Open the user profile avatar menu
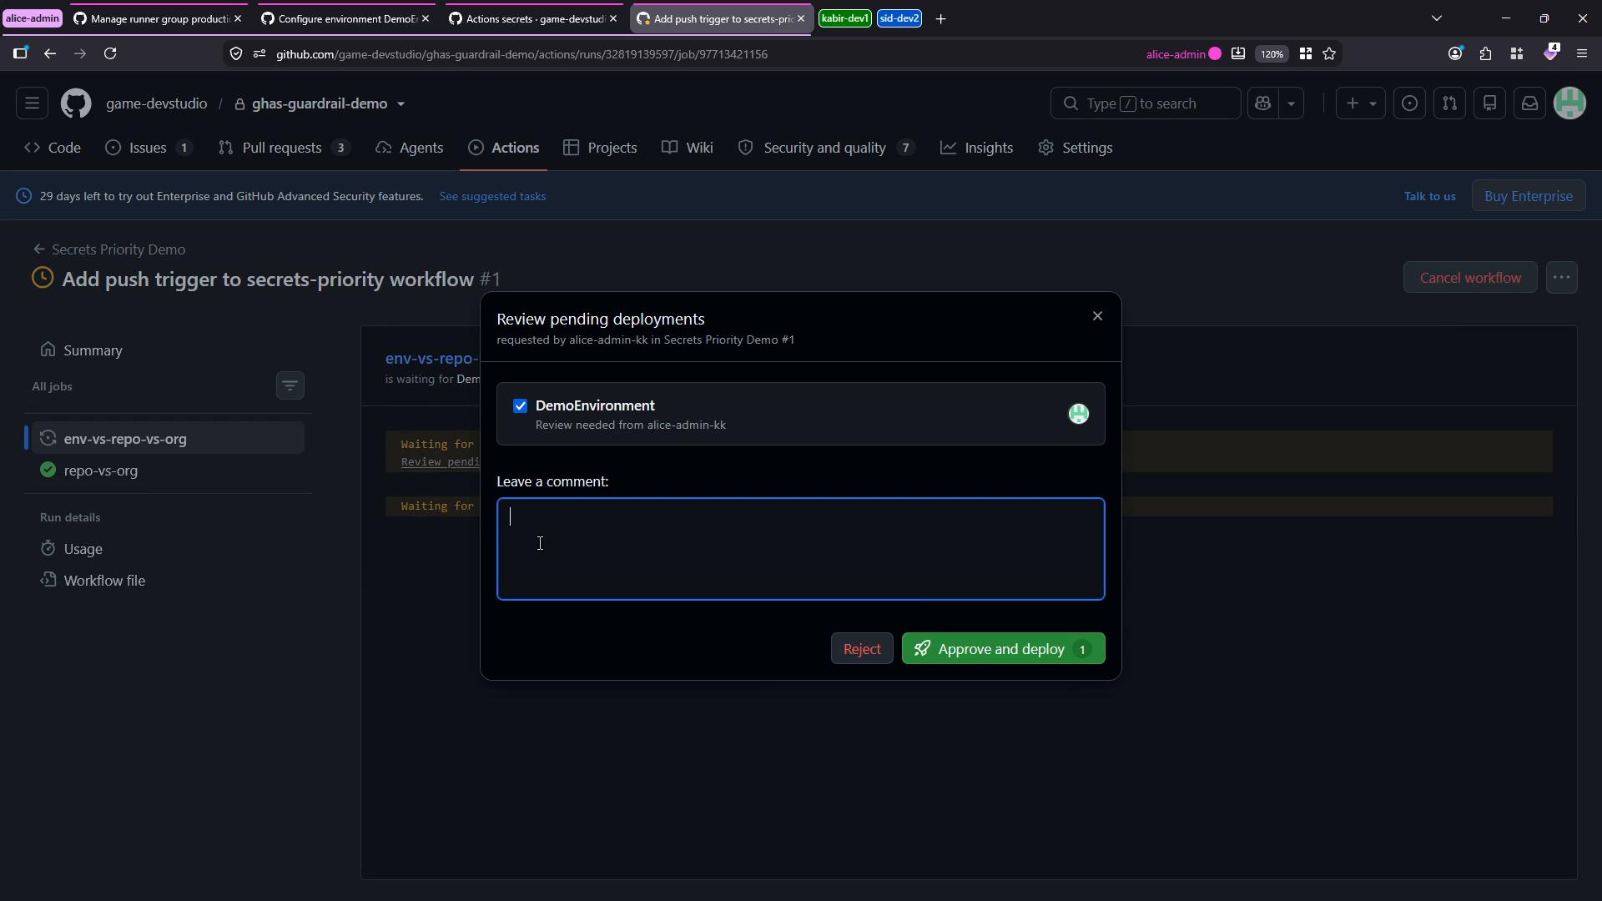Image resolution: width=1602 pixels, height=901 pixels. click(1569, 103)
